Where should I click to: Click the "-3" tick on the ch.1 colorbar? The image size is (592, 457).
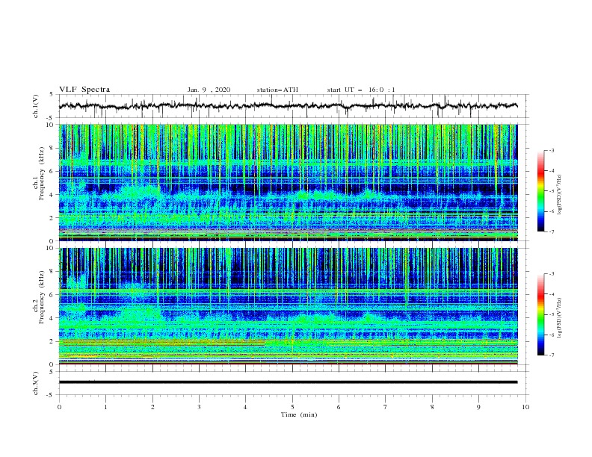pyautogui.click(x=552, y=150)
